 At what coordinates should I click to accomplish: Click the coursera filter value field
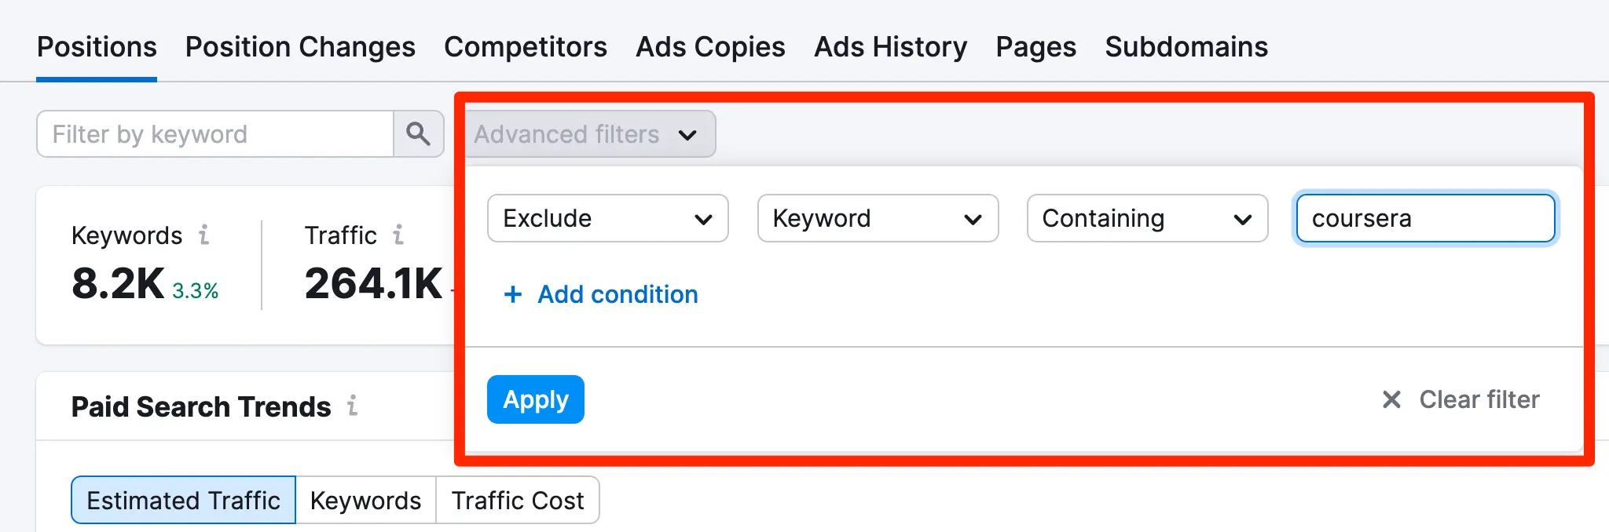[1425, 218]
